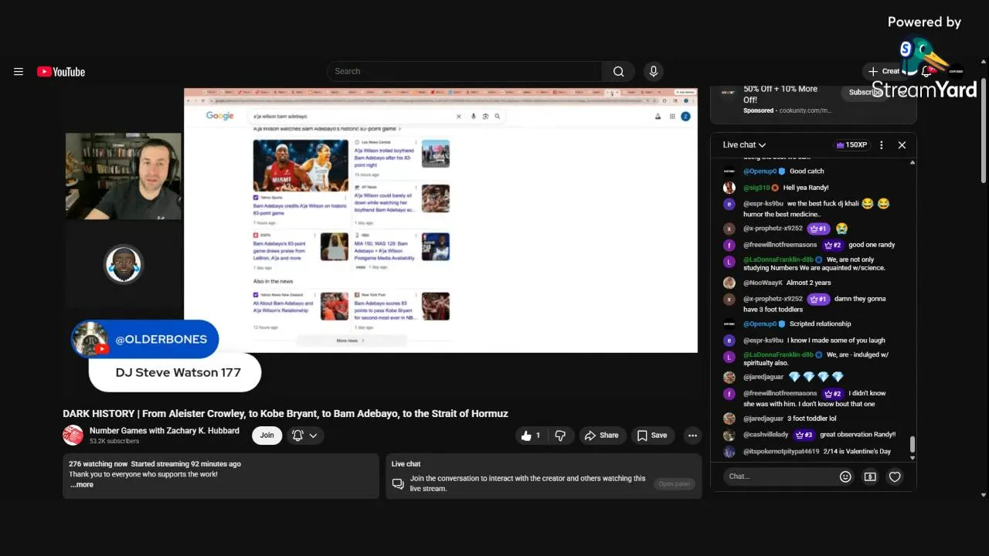The width and height of the screenshot is (989, 556).
Task: Open Super Chat dollar icon
Action: coord(870,476)
